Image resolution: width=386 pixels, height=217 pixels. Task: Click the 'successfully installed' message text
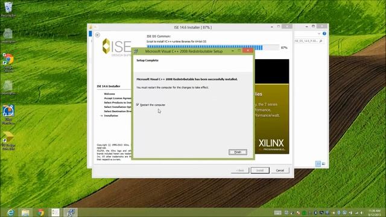(x=187, y=79)
